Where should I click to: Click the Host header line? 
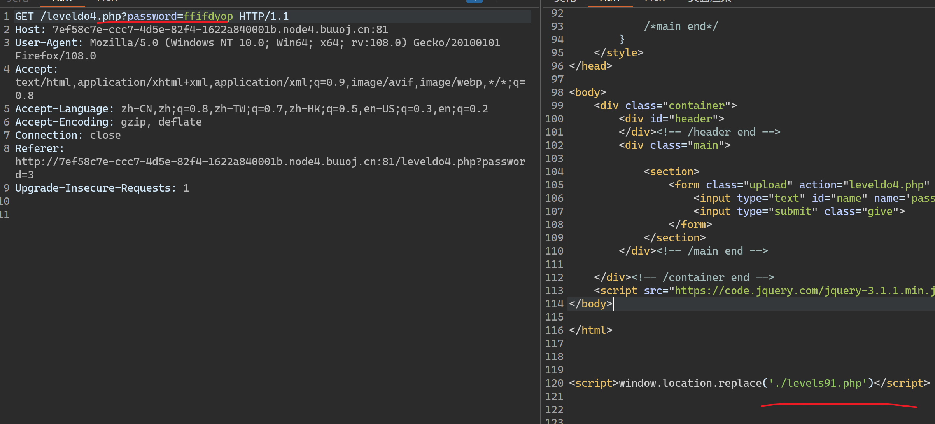(201, 30)
